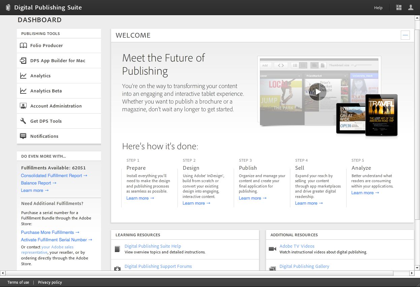420x287 pixels.
Task: Click the Analytics chart icon
Action: pyautogui.click(x=23, y=76)
